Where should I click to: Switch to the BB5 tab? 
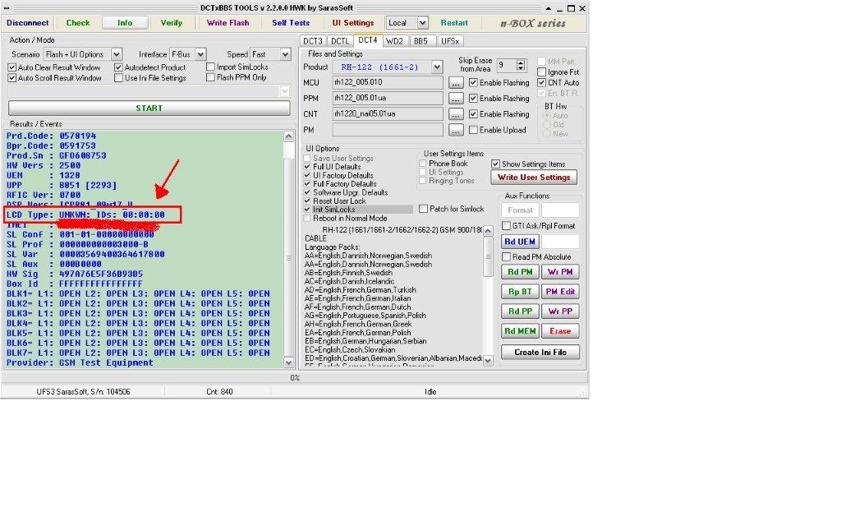[420, 40]
